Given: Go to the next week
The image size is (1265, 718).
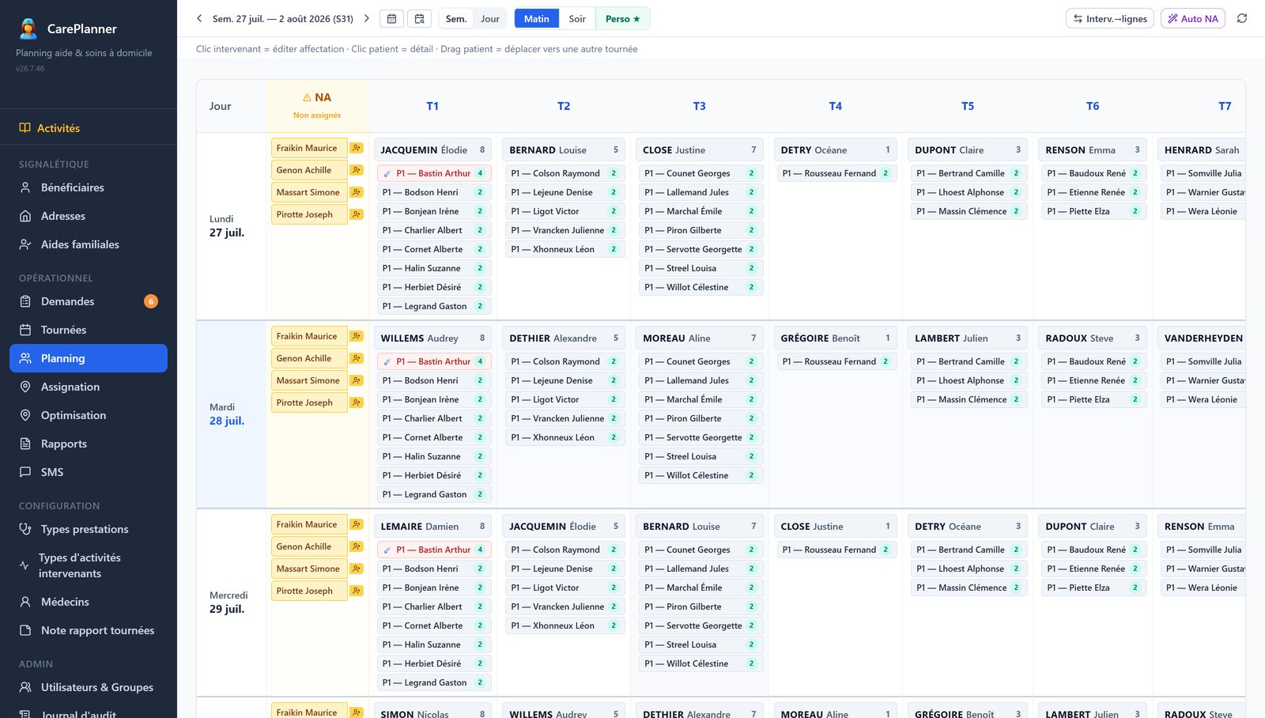Looking at the screenshot, I should pyautogui.click(x=367, y=18).
